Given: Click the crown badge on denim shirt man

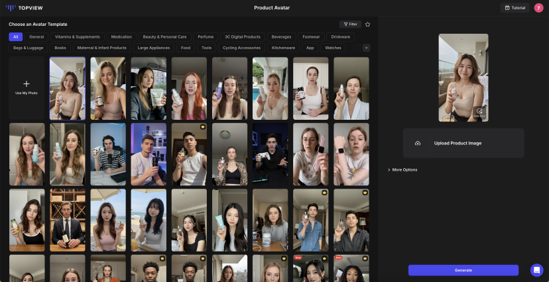Looking at the screenshot, I should [325, 193].
